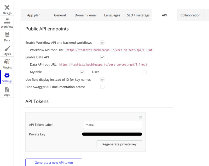Toggle Use field display instead of ID

[x=102, y=80]
